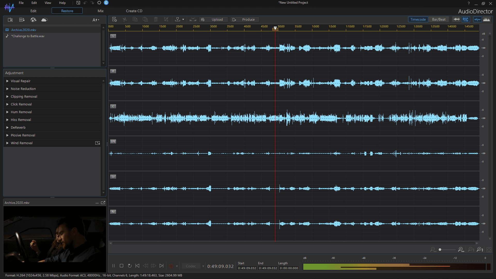Click the cut scissors icon

pos(125,20)
